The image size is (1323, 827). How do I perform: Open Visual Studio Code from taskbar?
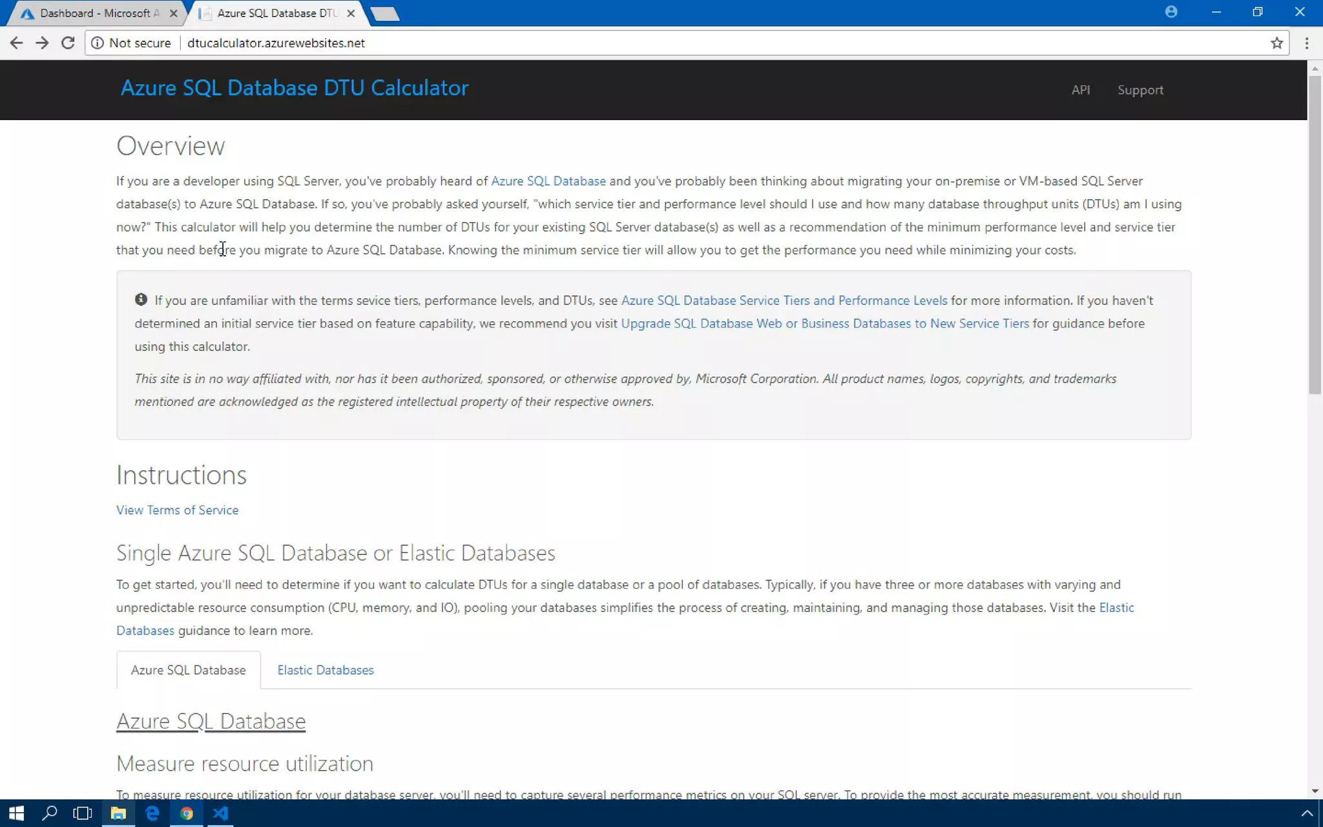(x=220, y=813)
